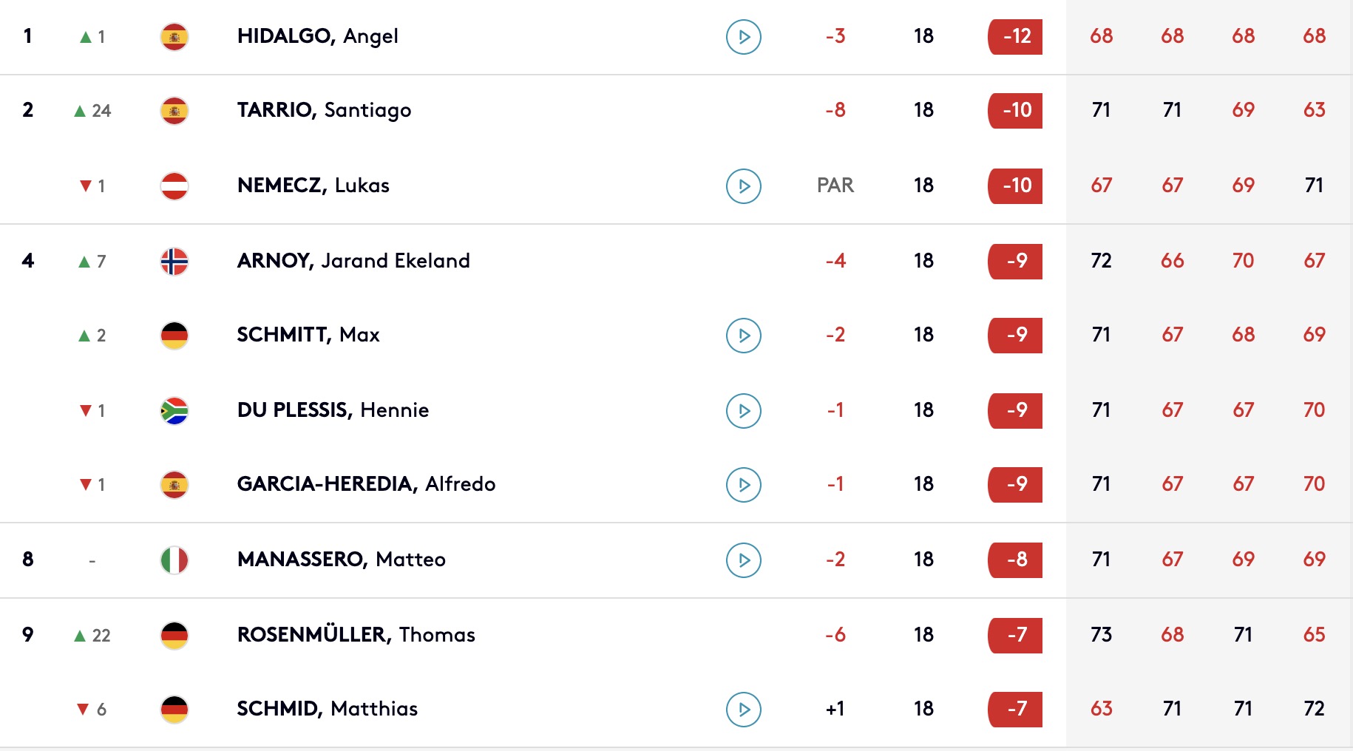Click Italy flag next to Manassero

[174, 560]
